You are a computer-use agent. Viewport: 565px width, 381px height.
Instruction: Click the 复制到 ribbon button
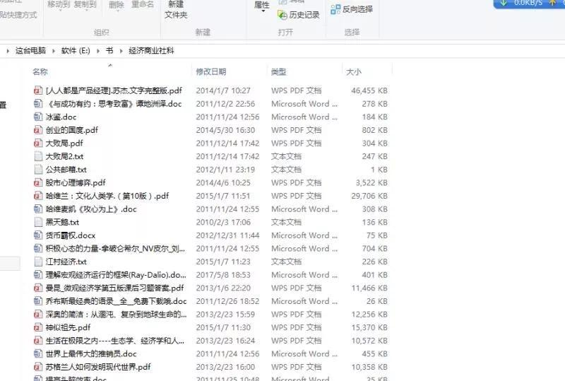[85, 5]
